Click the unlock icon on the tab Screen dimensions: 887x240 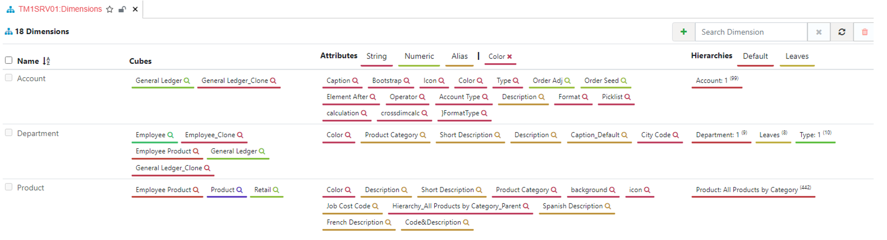coord(122,9)
